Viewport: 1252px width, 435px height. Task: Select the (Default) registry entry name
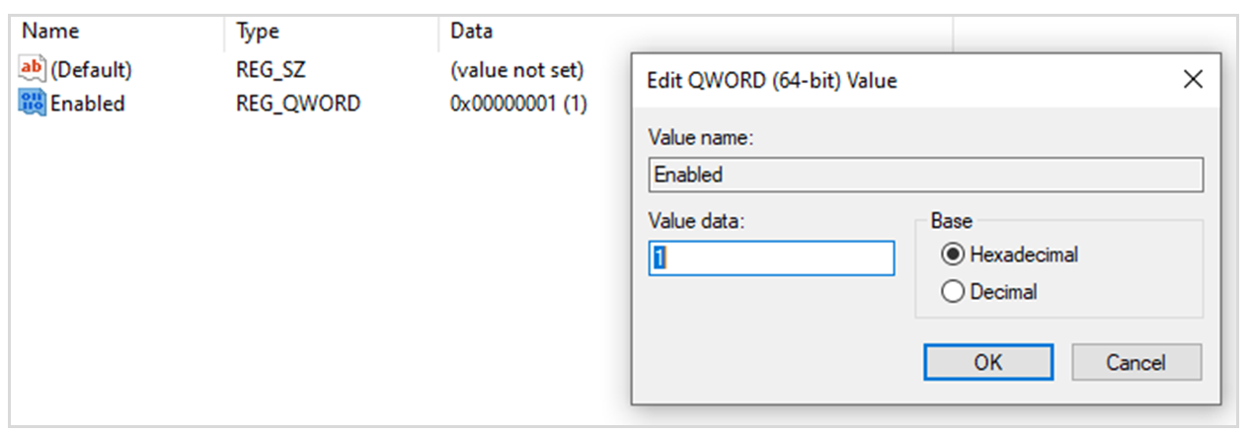tap(91, 70)
